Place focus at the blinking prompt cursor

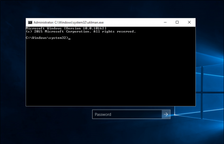pos(69,38)
